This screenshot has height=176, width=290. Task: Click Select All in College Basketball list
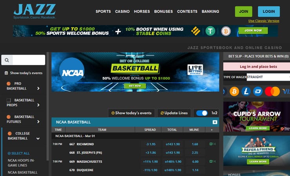[18, 153]
